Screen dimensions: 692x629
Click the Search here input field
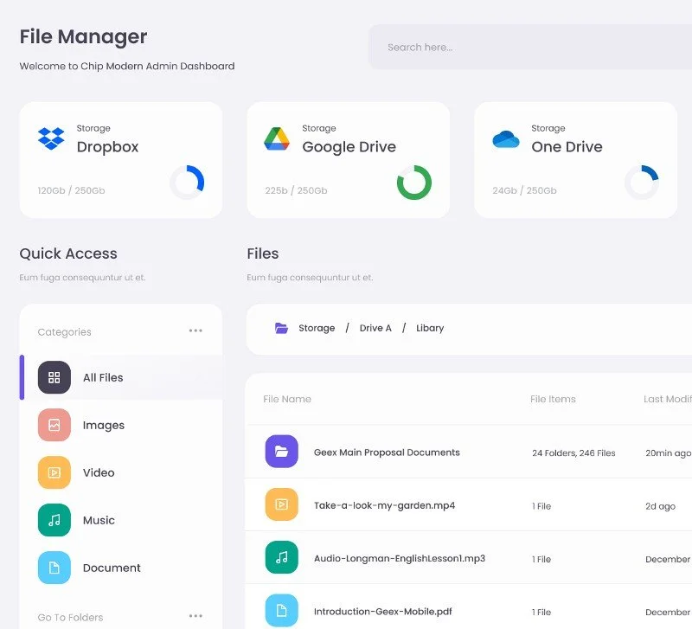point(528,47)
